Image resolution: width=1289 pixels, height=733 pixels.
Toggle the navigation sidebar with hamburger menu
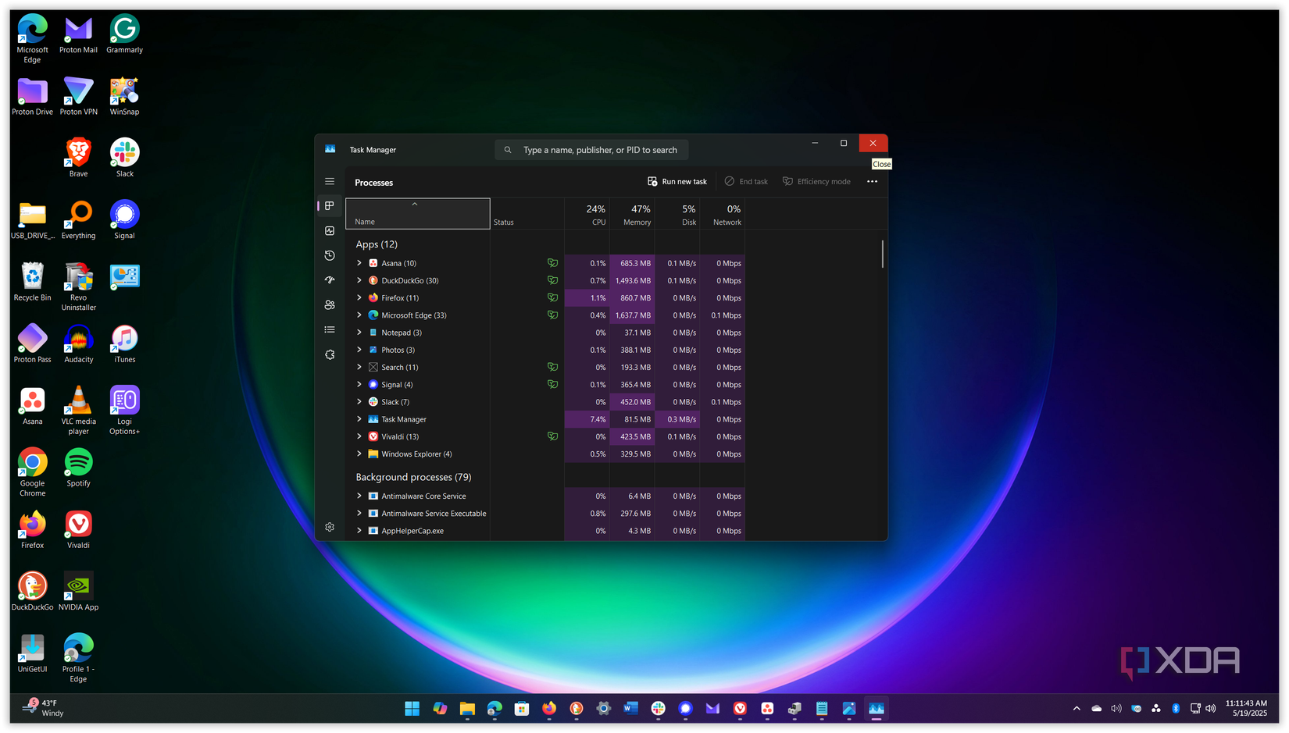[330, 180]
